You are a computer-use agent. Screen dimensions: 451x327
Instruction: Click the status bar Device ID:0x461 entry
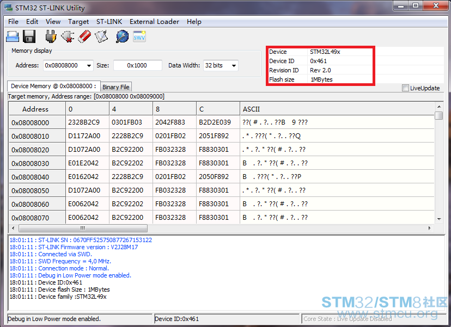[x=227, y=319]
